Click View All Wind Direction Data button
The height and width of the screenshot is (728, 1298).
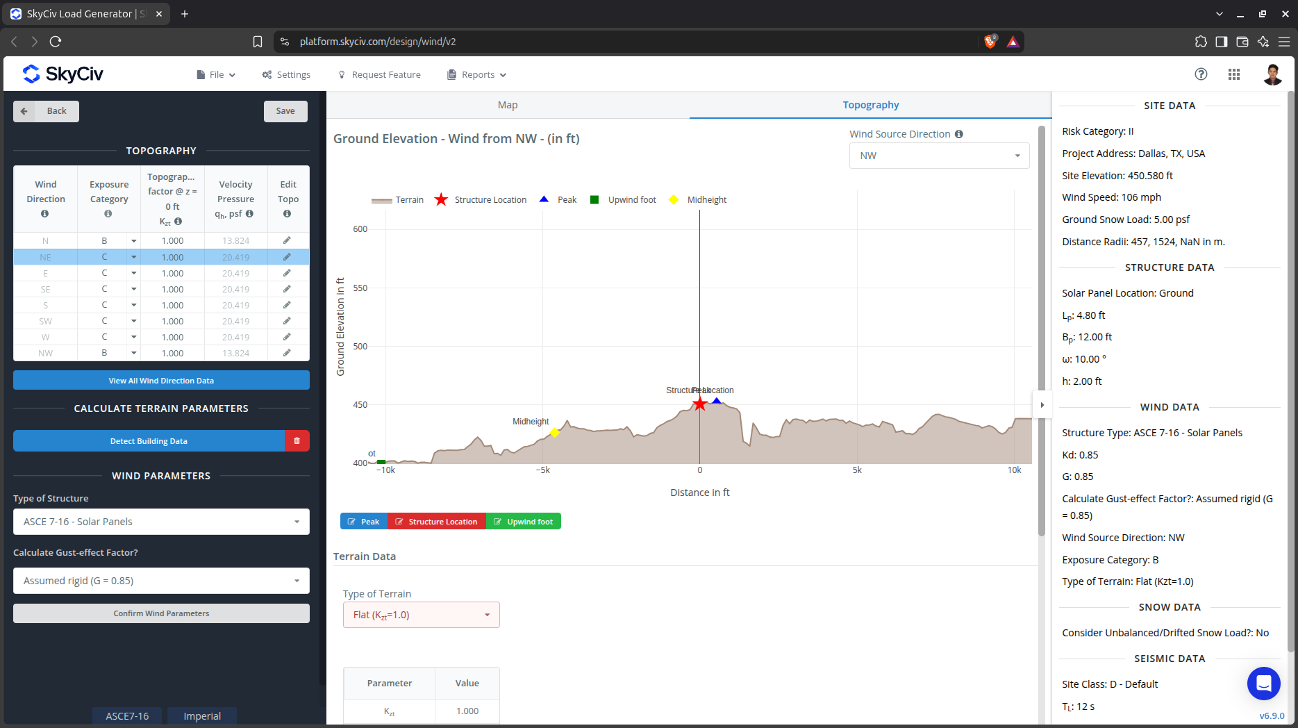(x=161, y=380)
